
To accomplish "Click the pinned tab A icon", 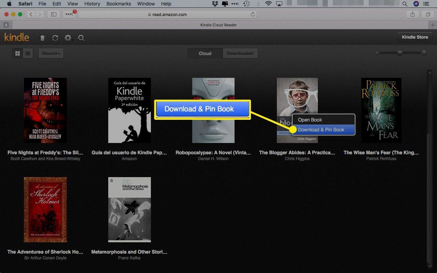I will click(x=6, y=25).
